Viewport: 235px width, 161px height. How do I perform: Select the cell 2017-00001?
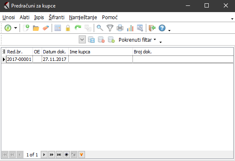19,59
